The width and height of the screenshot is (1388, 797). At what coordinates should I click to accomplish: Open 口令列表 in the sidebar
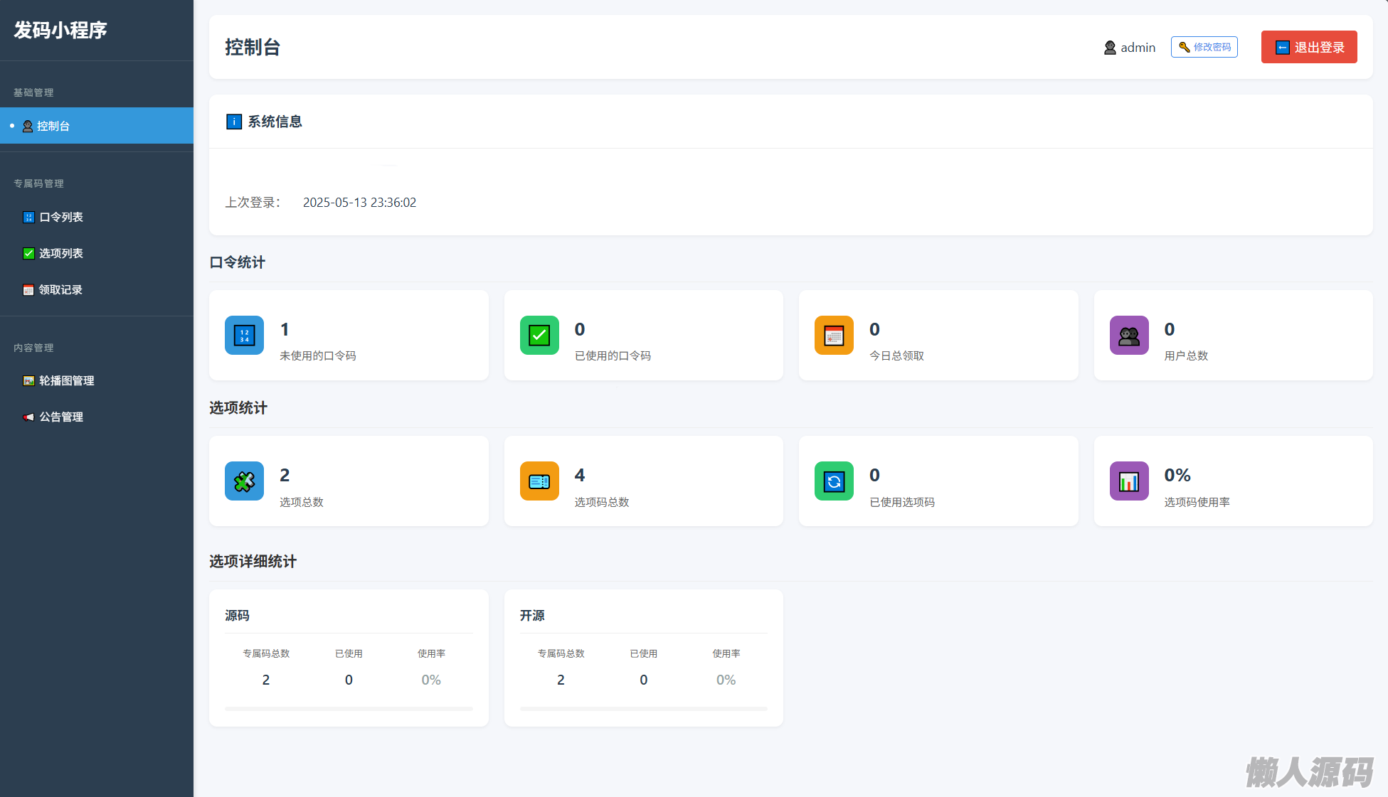(60, 217)
